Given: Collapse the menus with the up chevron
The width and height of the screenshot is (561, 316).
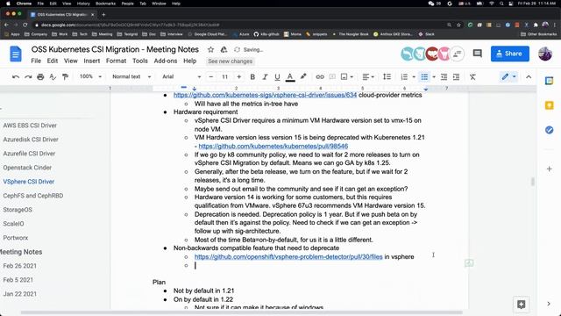Looking at the screenshot, I should coord(529,76).
